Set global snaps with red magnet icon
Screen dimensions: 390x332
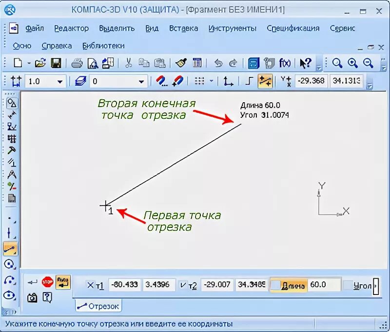[x=161, y=81]
